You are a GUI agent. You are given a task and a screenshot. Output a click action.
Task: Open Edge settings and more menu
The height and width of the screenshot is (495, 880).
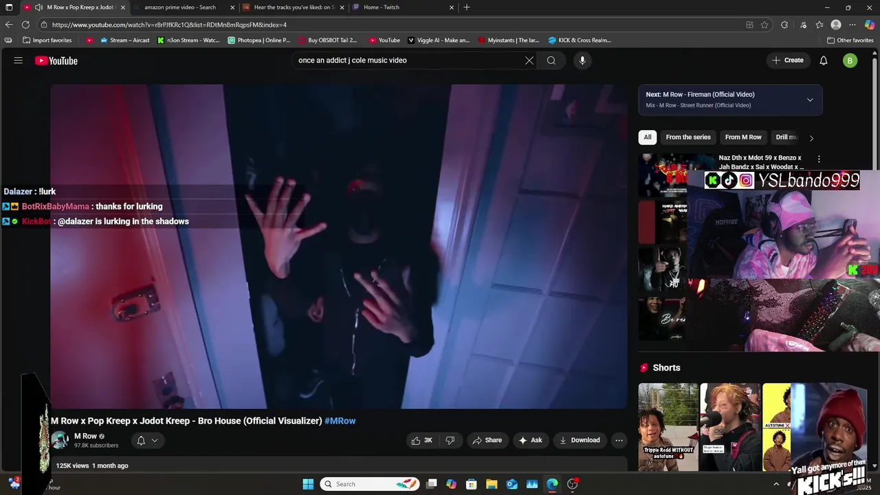coord(852,25)
